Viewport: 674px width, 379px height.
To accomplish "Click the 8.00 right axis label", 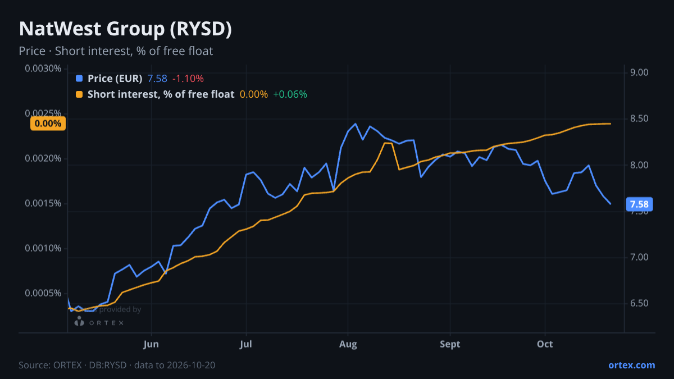I will [639, 165].
